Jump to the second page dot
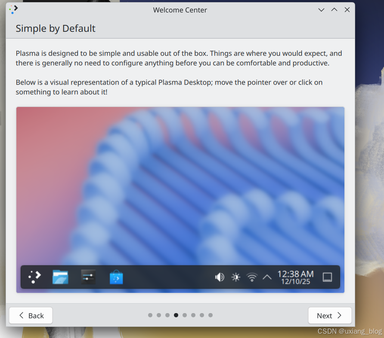This screenshot has height=338, width=384. 159,315
